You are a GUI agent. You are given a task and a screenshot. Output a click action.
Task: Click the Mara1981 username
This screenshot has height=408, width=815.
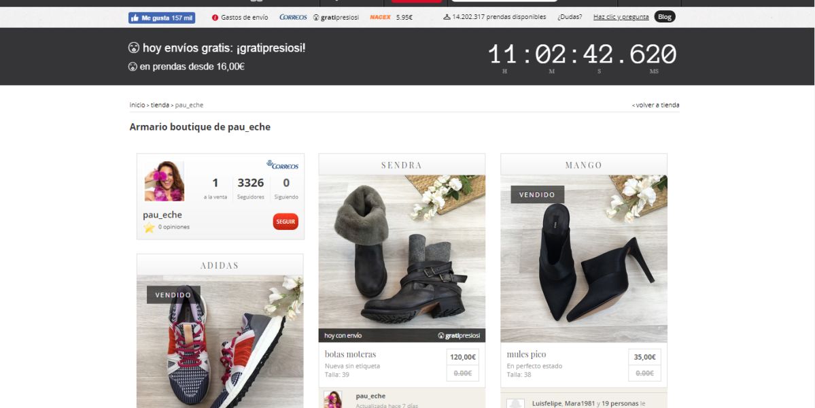[x=580, y=403]
